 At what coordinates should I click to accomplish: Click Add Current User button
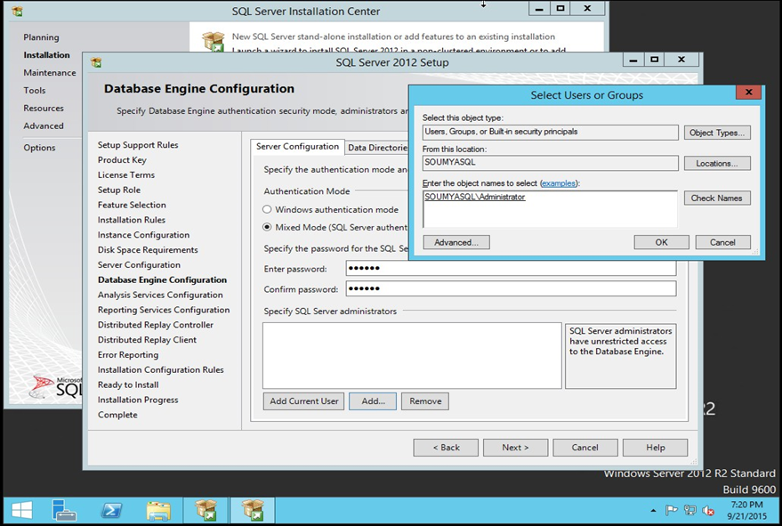point(303,401)
